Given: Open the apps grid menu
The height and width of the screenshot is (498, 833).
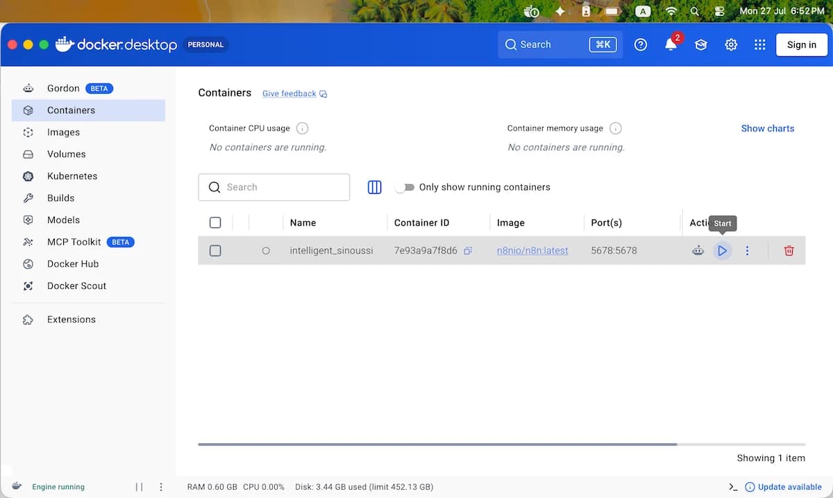Looking at the screenshot, I should pos(760,44).
